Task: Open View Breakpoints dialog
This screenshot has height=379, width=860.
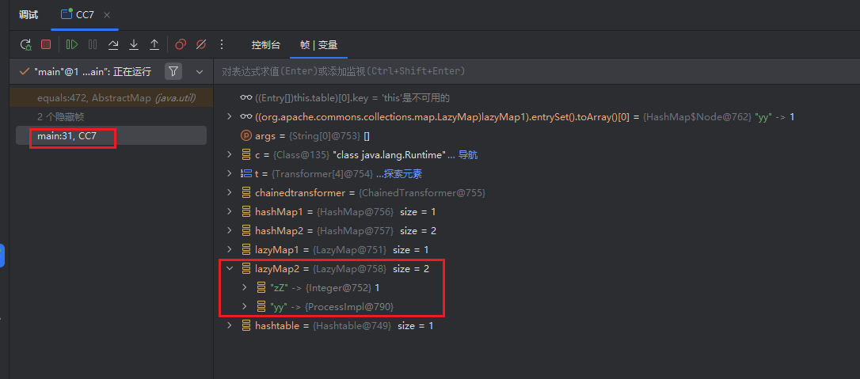Action: 181,45
